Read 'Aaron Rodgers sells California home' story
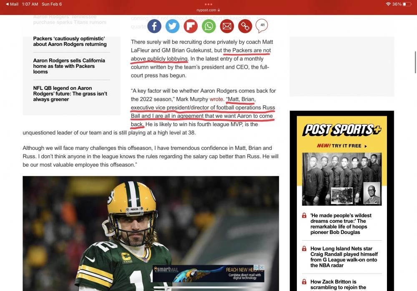The height and width of the screenshot is (291, 417). tap(69, 66)
